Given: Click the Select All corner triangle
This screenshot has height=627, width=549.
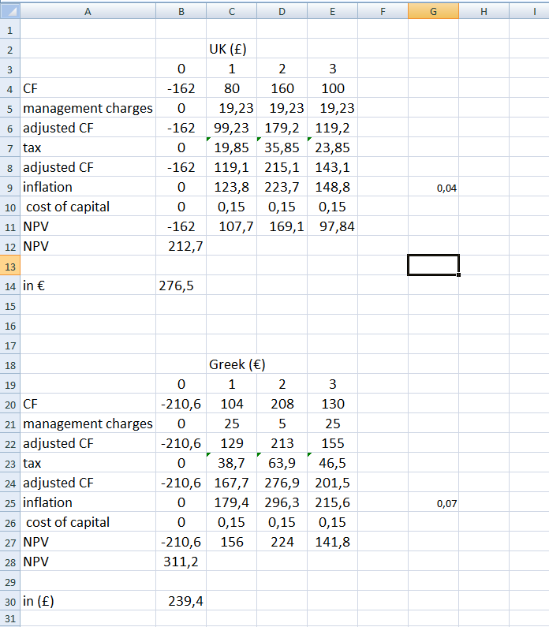Looking at the screenshot, I should 9,10.
